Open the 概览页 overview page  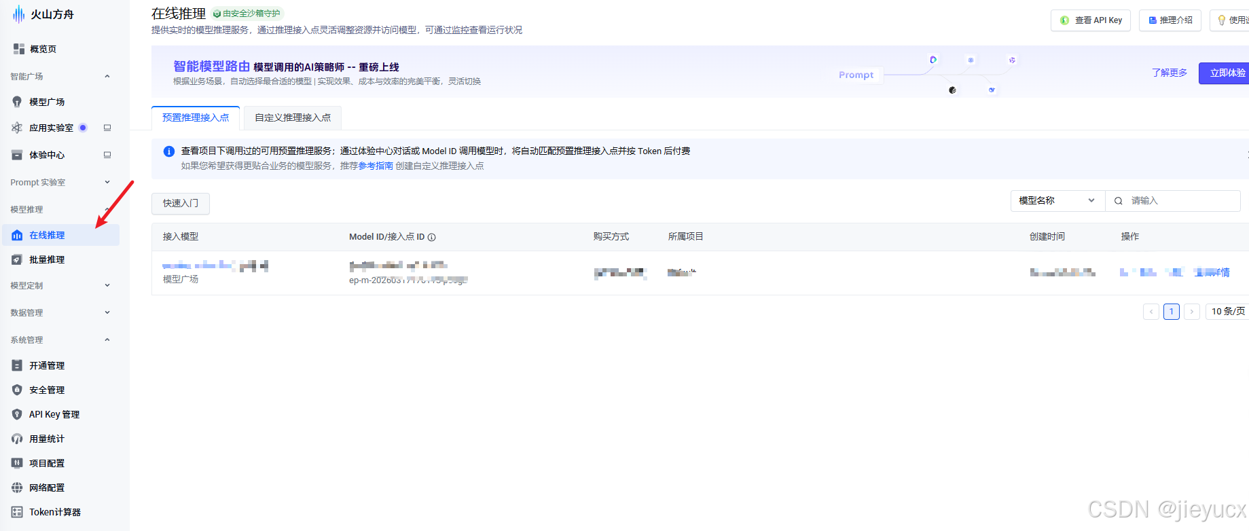(x=43, y=49)
